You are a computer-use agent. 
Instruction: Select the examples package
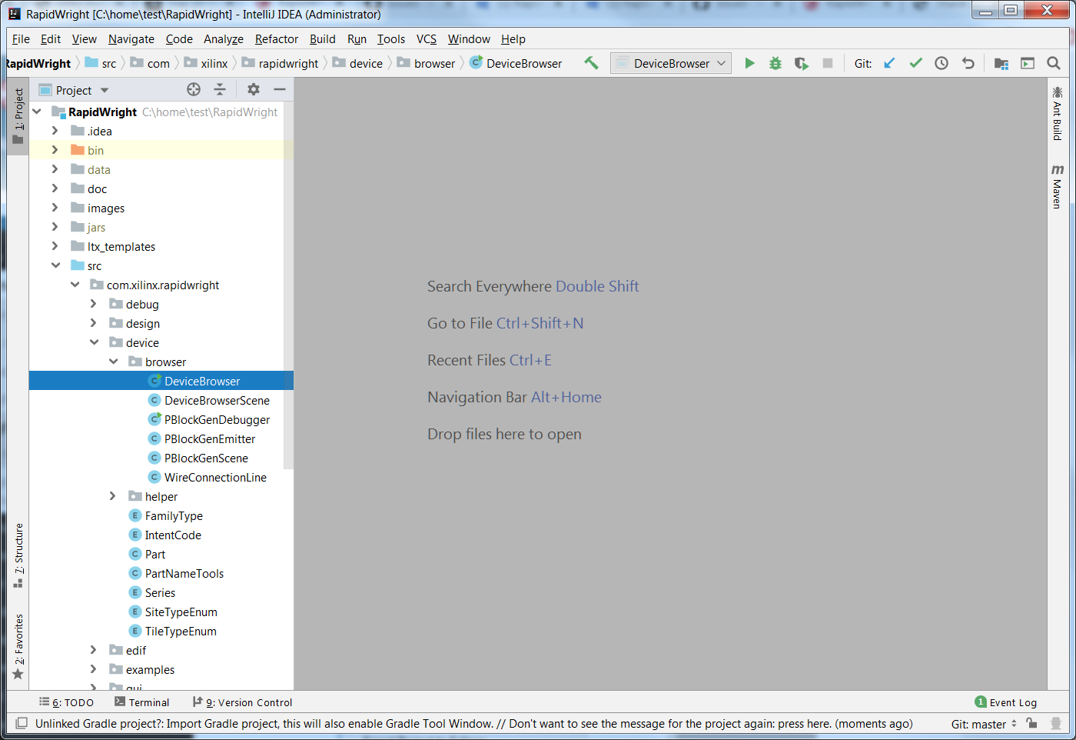tap(150, 669)
